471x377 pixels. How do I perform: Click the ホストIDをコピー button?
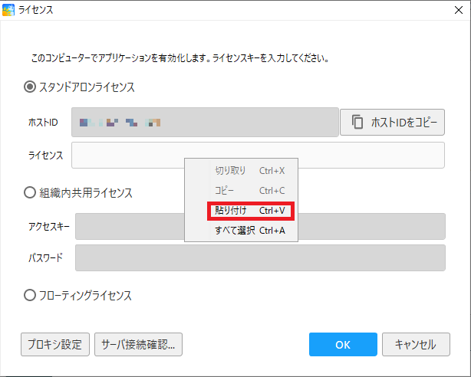tap(392, 122)
